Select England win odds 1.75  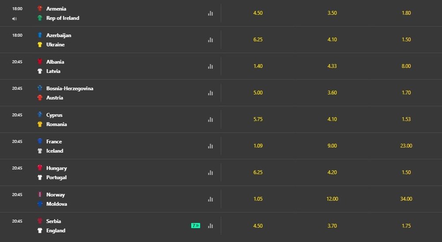(x=406, y=226)
